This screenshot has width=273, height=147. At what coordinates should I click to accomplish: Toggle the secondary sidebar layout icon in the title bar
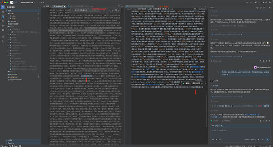pos(263,2)
